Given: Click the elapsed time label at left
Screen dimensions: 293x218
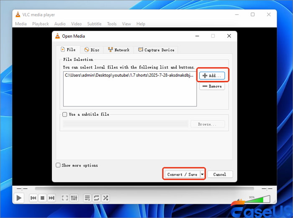Looking at the screenshot, I should coord(22,189).
